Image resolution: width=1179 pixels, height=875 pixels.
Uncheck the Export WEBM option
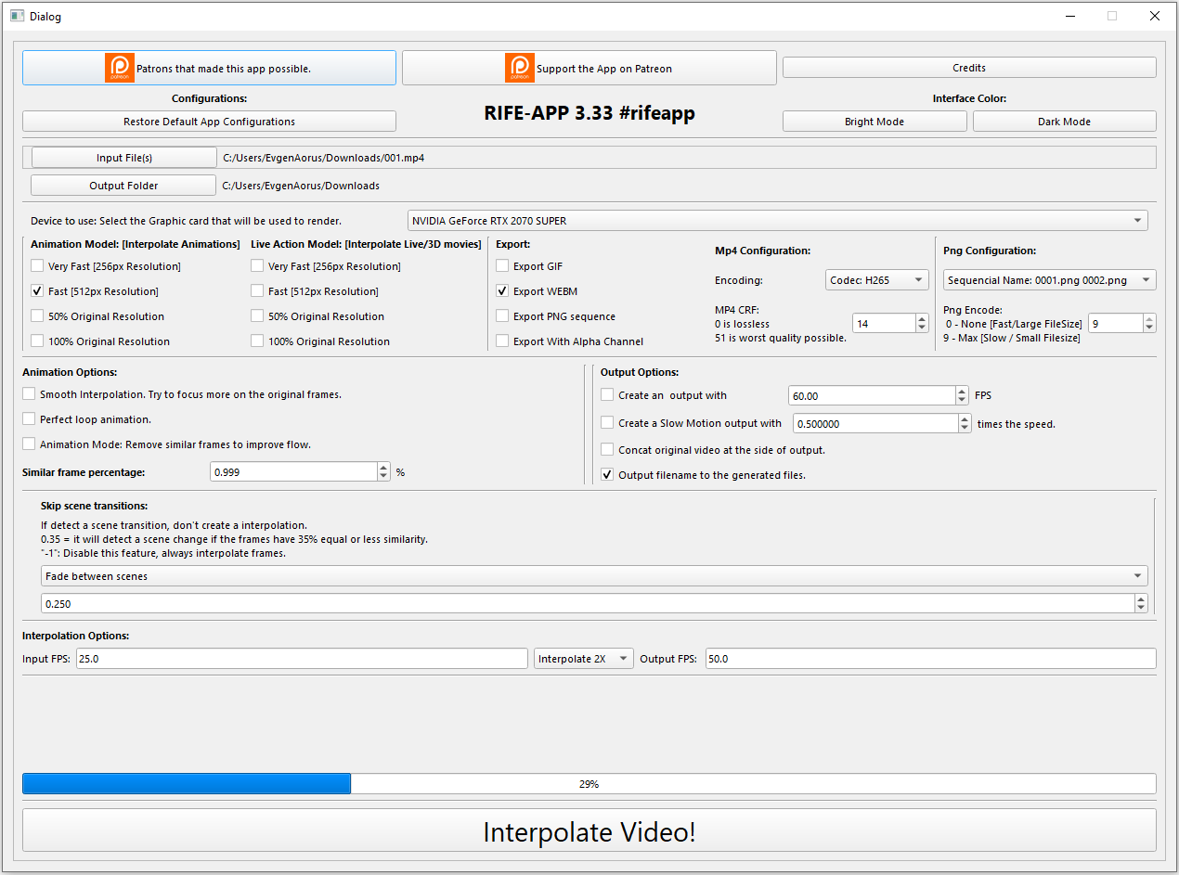(x=502, y=291)
